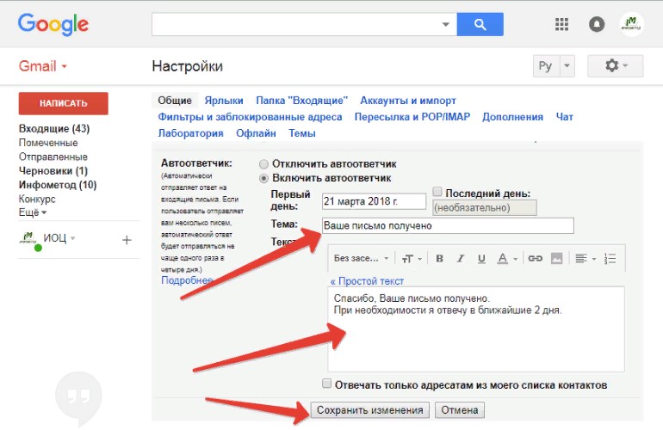
Task: Open the Google apps grid
Action: (x=561, y=24)
